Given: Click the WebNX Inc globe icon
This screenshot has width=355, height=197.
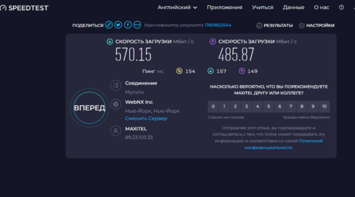Looking at the screenshot, I should pyautogui.click(x=116, y=104).
